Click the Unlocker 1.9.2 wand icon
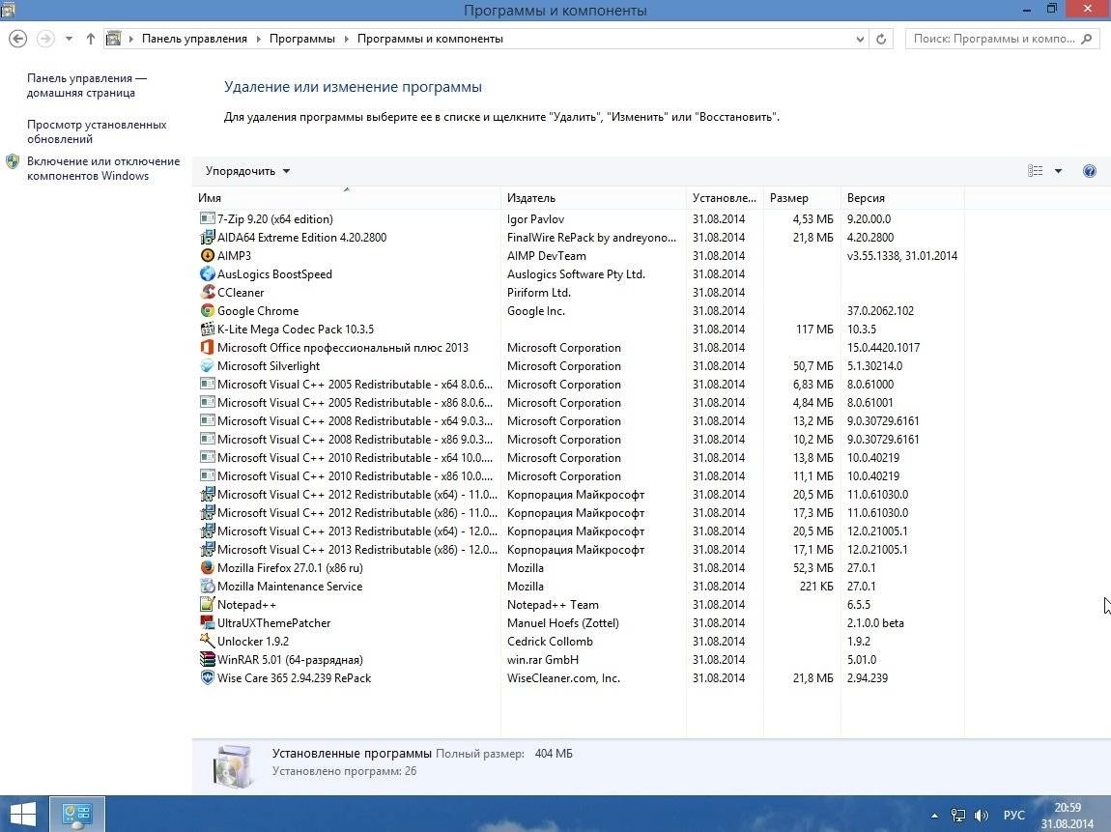 pyautogui.click(x=207, y=642)
